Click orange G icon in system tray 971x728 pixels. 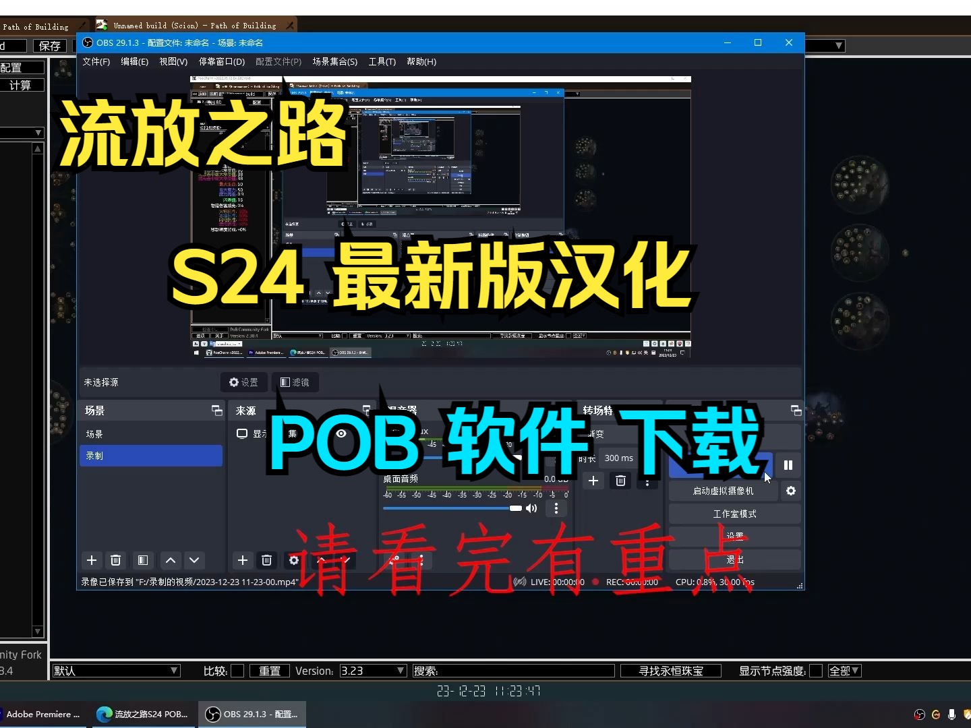(935, 715)
